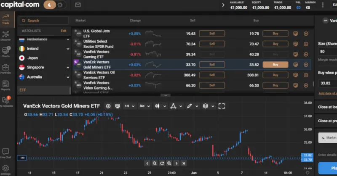This screenshot has height=176, width=337.
Task: Click the light mode sun icon
Action: (60, 5)
